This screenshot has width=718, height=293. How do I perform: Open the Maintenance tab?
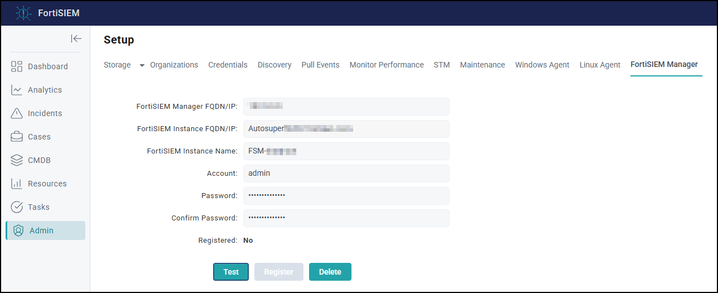coord(483,65)
